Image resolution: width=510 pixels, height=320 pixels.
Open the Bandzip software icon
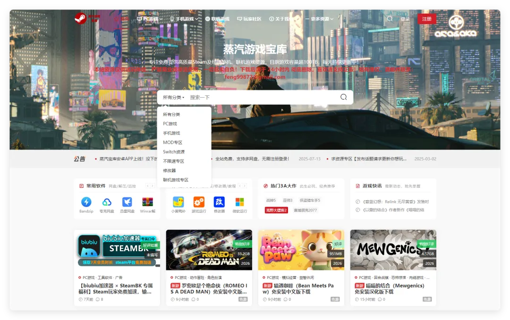point(86,202)
